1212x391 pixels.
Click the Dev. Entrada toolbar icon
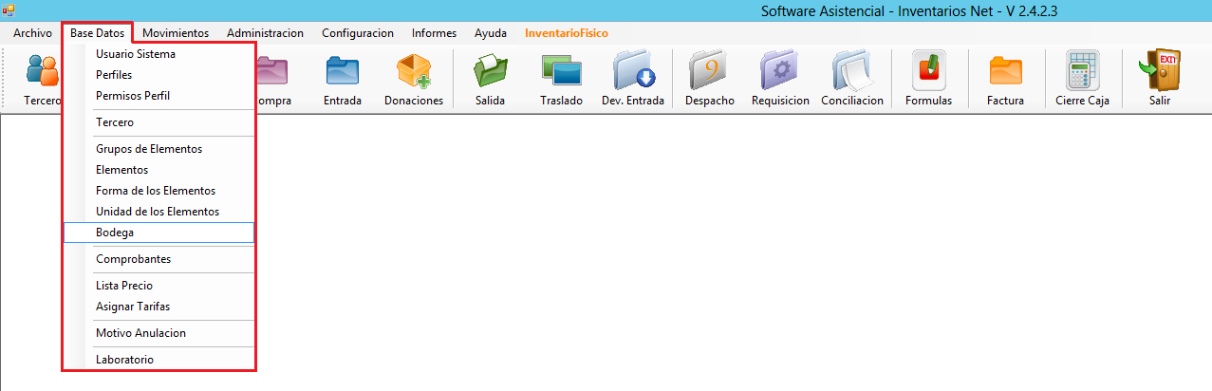point(633,73)
